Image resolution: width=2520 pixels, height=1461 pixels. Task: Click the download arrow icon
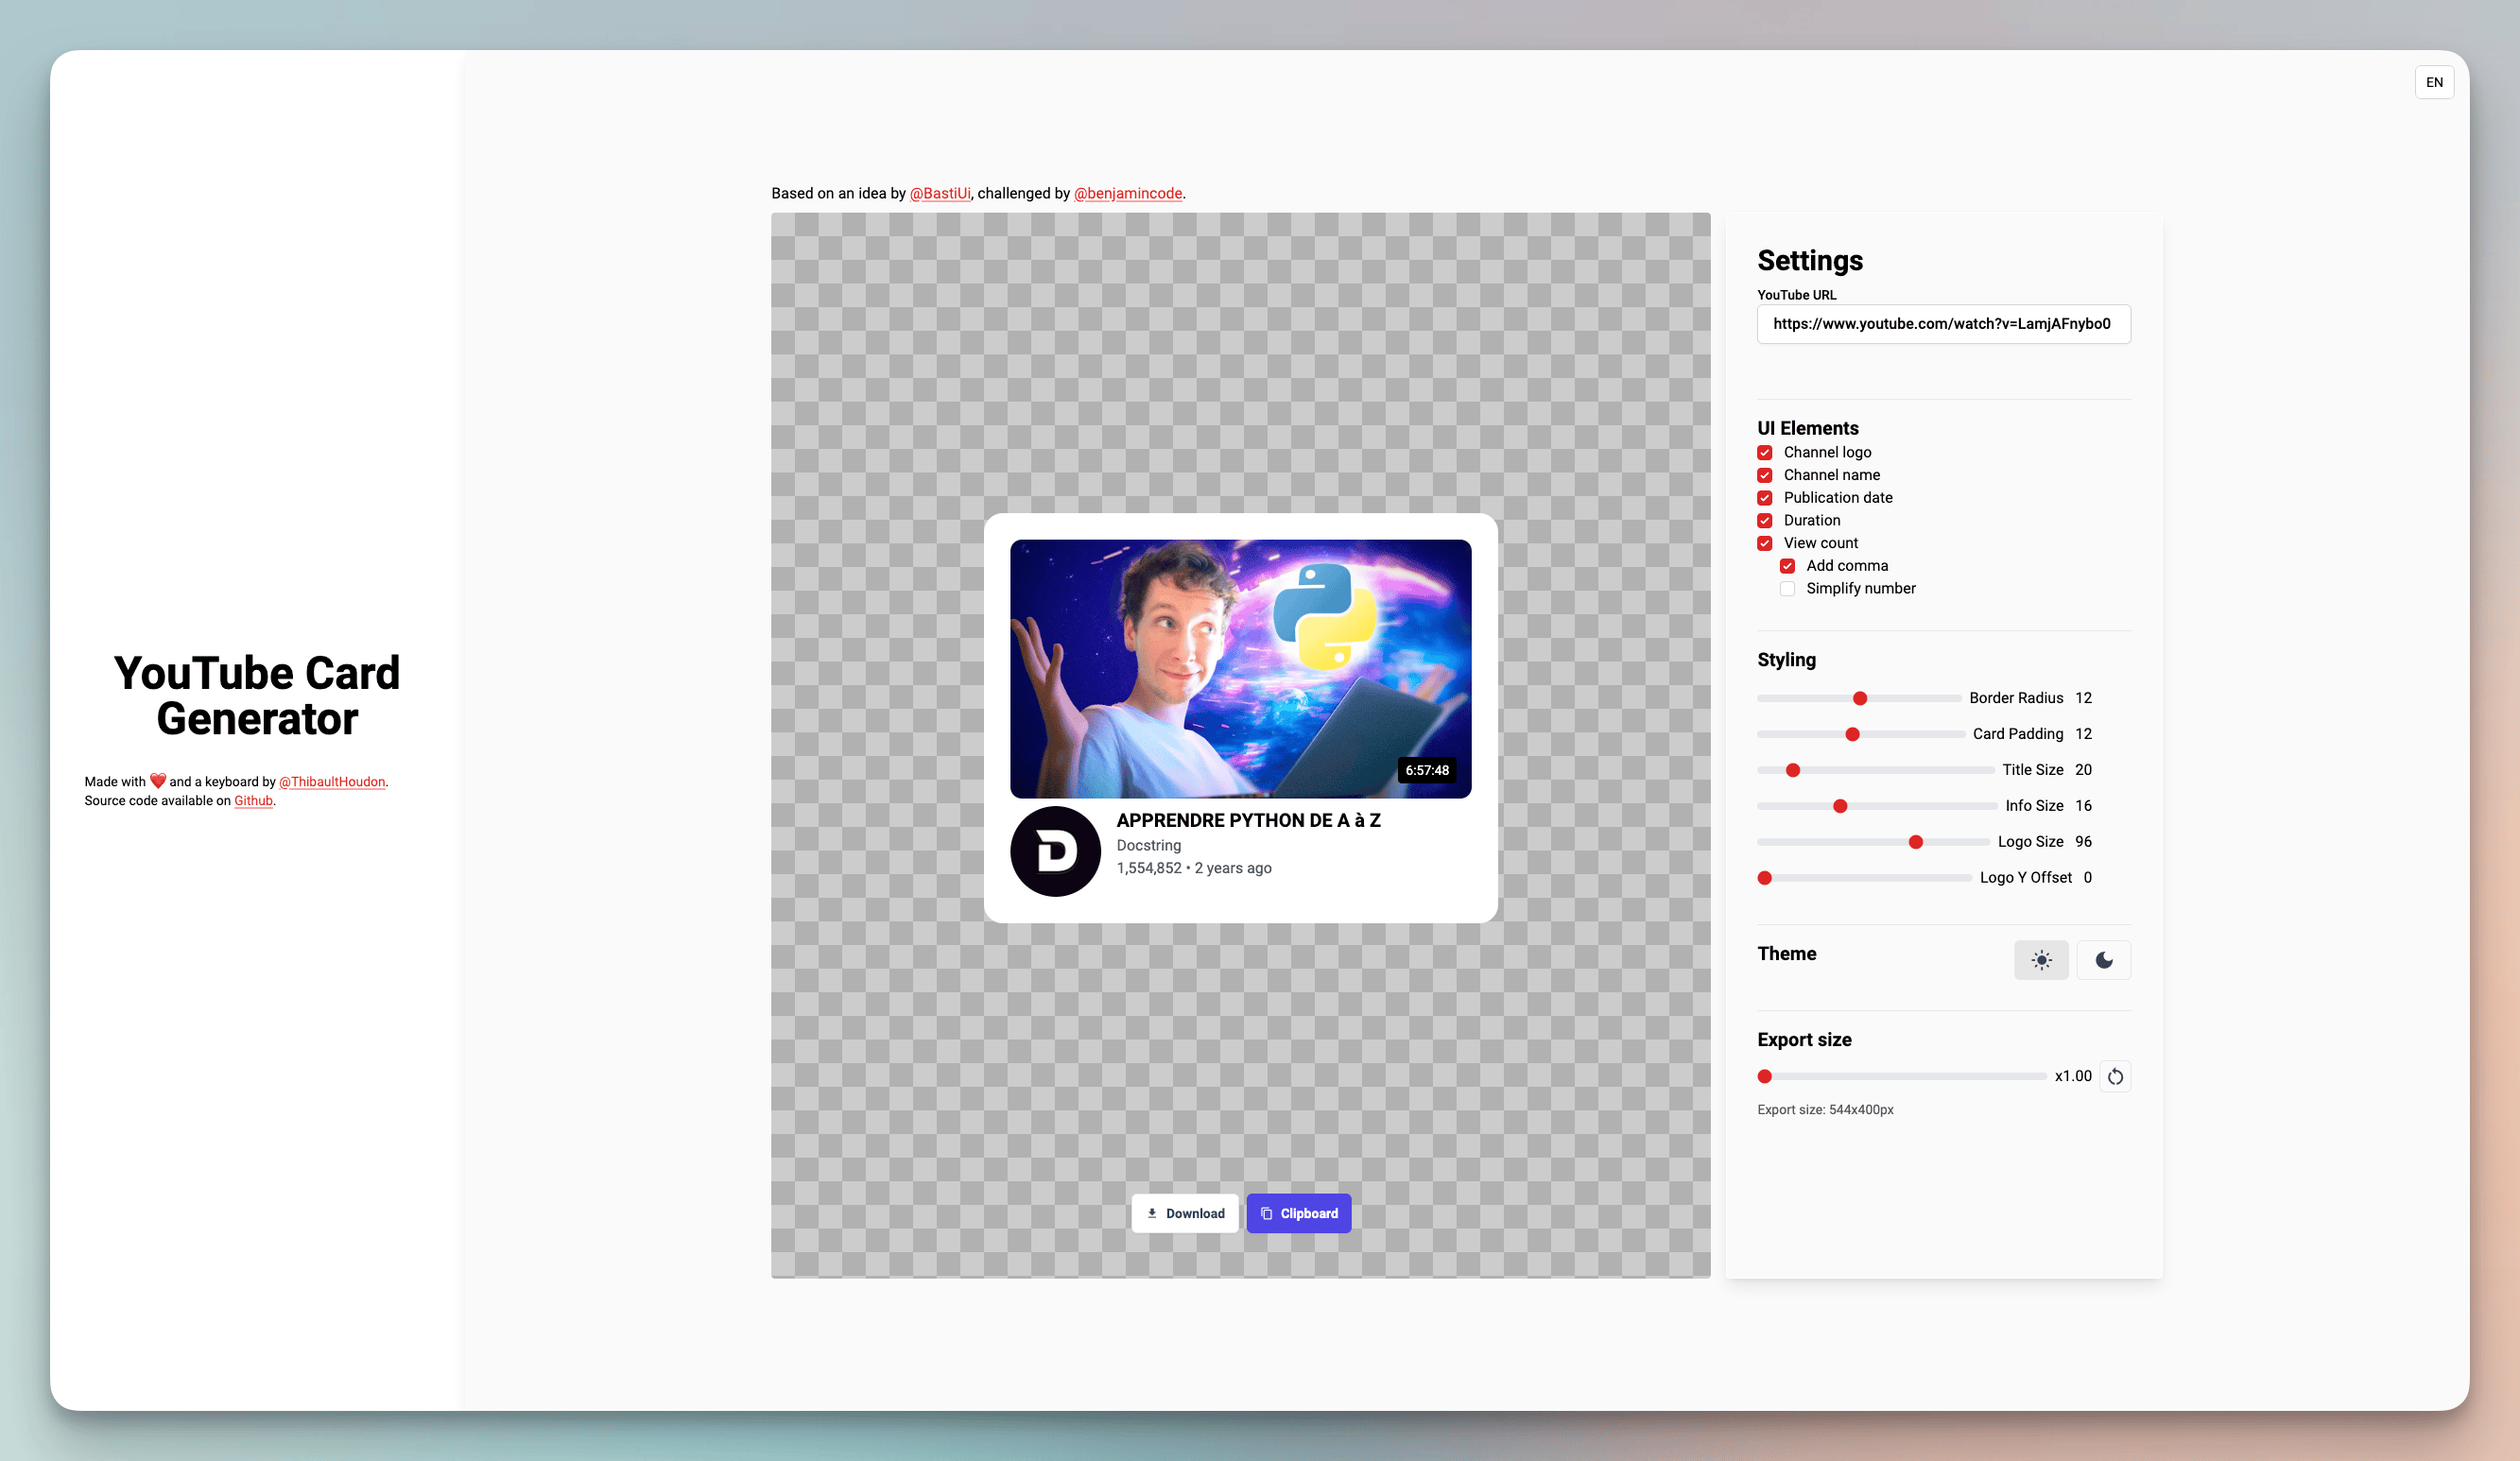click(1152, 1213)
